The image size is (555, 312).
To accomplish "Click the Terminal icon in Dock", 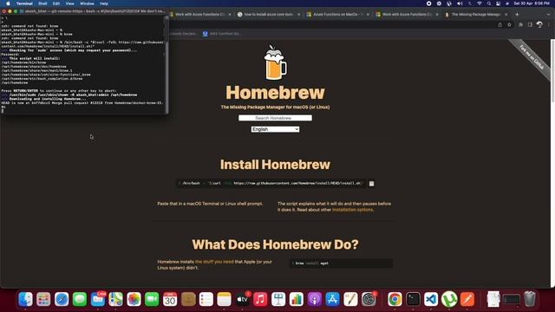I will tap(413, 299).
